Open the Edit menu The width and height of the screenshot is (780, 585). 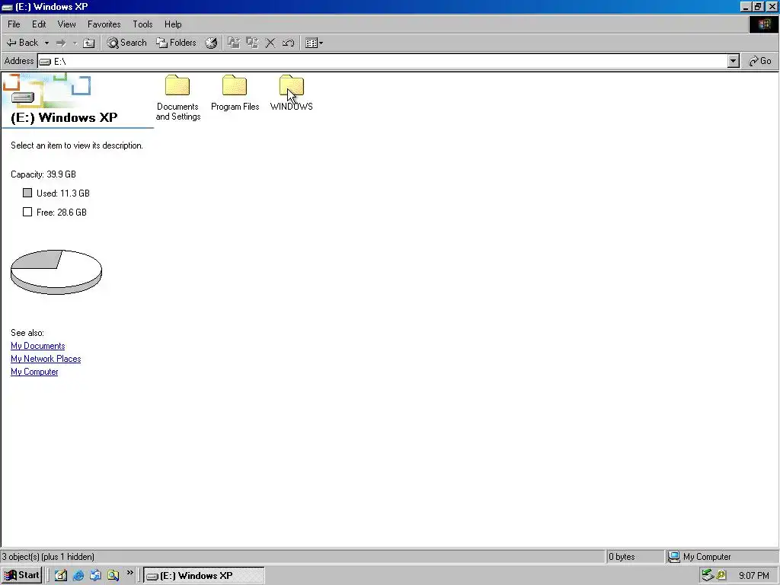[39, 24]
